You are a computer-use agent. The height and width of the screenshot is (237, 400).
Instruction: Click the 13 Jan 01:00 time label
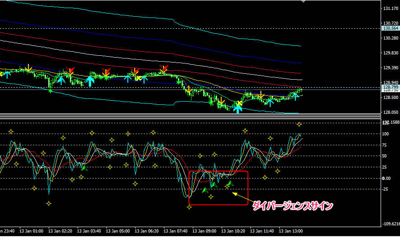tap(32, 231)
